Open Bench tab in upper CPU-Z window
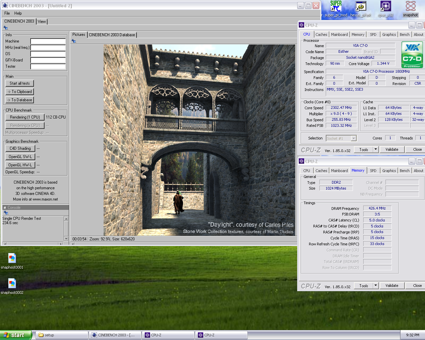 (405, 35)
